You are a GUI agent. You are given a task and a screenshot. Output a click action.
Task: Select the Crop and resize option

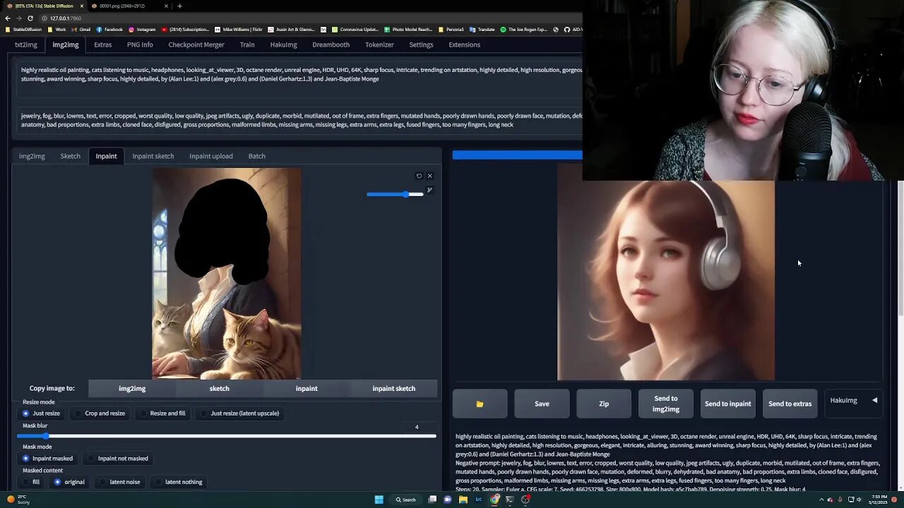100,413
